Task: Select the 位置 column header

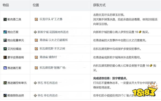Action: pos(36,5)
